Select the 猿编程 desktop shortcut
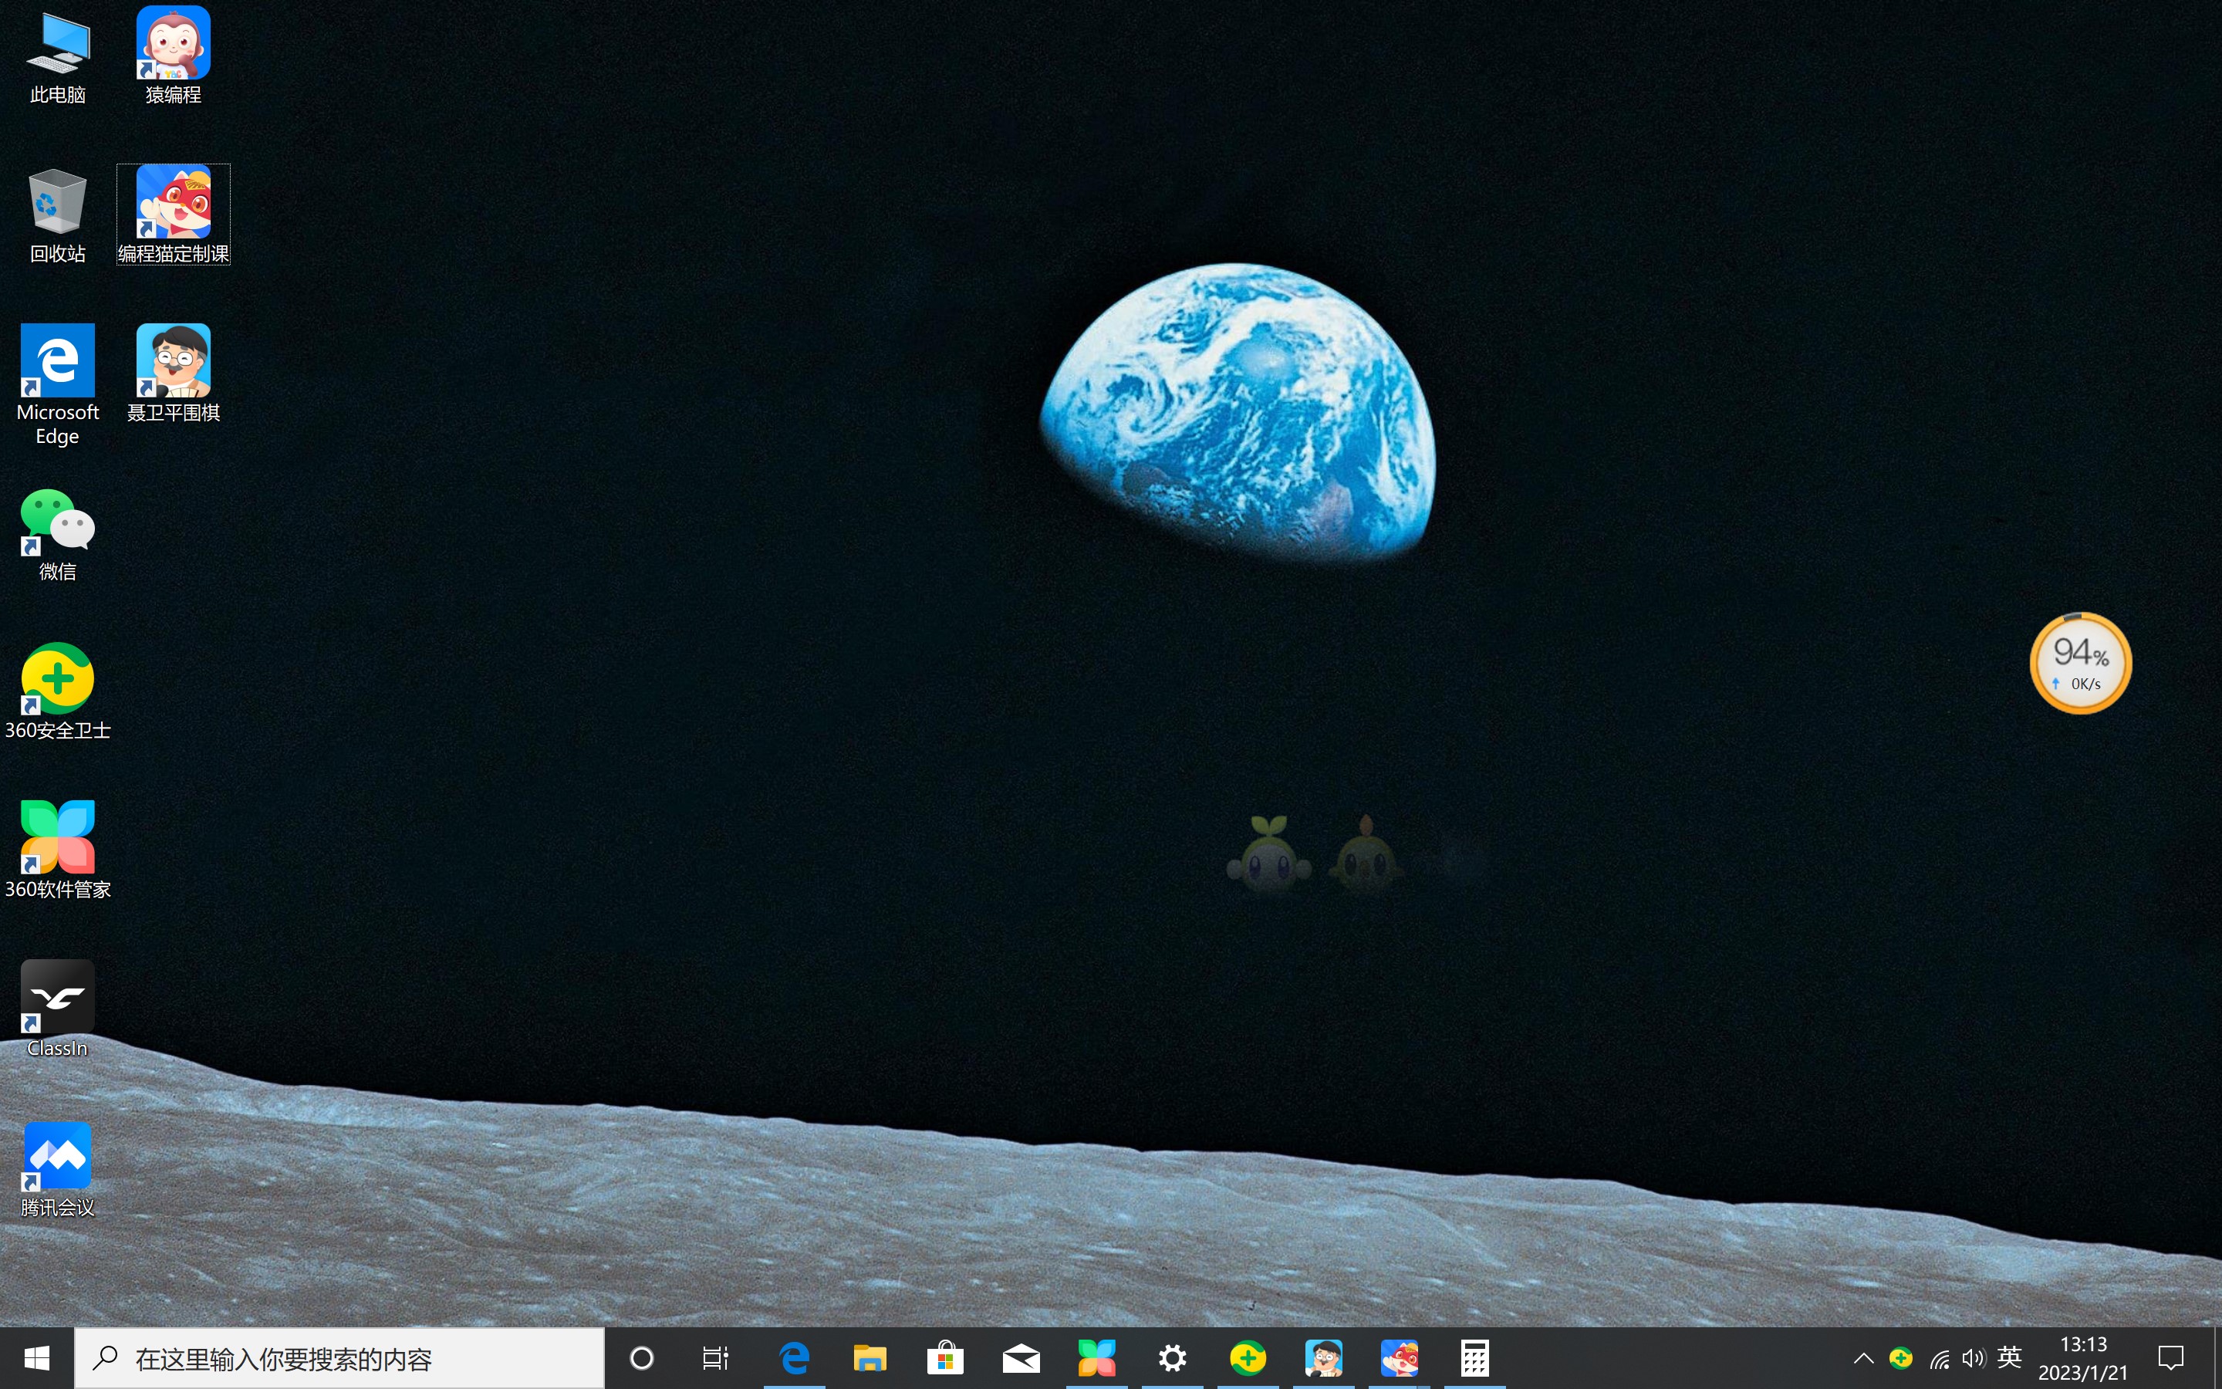Screen dimensions: 2222x1389 (x=174, y=57)
